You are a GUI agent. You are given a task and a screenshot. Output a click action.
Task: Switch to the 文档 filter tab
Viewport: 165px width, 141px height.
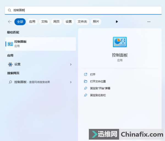click(44, 22)
